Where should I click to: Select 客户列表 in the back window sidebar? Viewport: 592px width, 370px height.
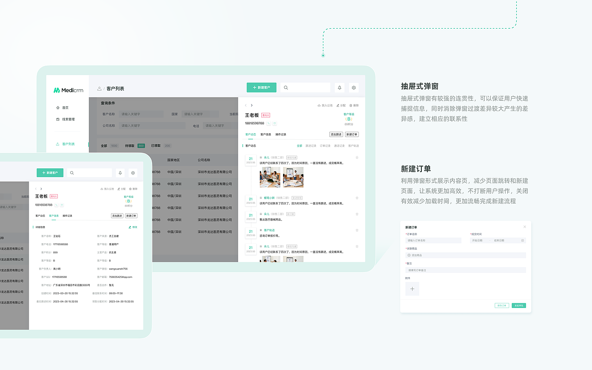point(65,144)
